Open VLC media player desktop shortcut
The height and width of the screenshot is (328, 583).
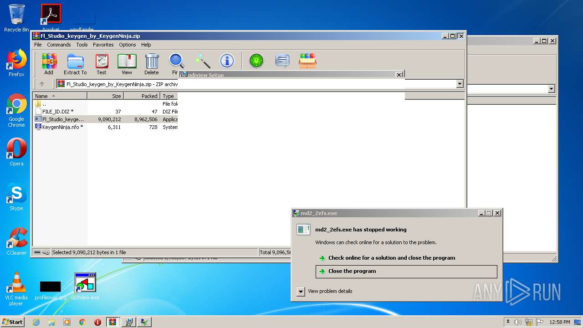pos(16,289)
